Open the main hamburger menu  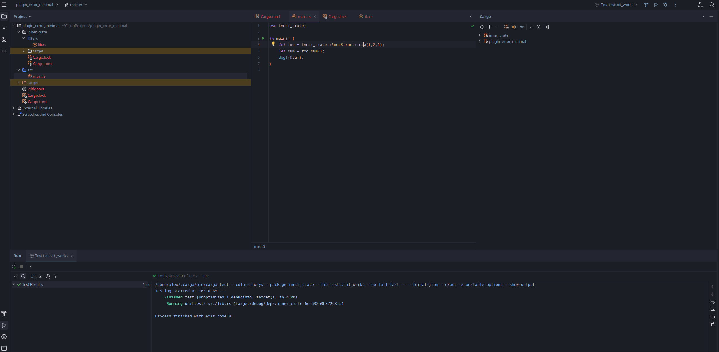[4, 5]
